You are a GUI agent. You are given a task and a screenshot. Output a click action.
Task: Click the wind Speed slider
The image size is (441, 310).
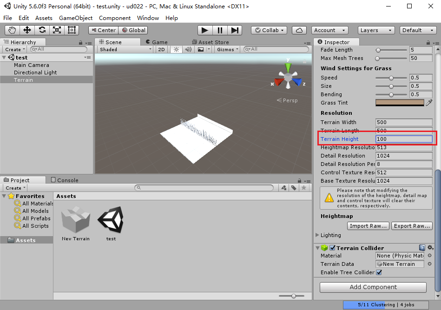pyautogui.click(x=391, y=78)
